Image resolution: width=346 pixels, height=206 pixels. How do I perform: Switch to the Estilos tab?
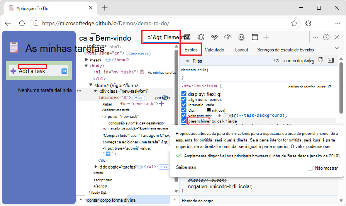pyautogui.click(x=191, y=50)
